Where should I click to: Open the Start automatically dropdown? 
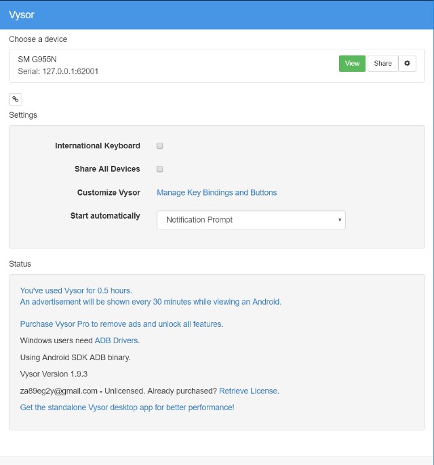coord(251,220)
